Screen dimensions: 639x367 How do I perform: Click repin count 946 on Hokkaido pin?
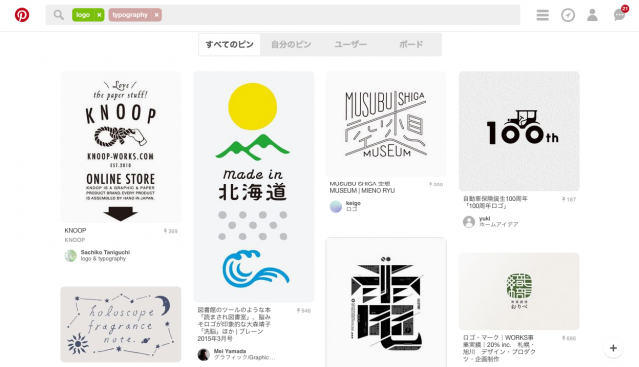[304, 311]
